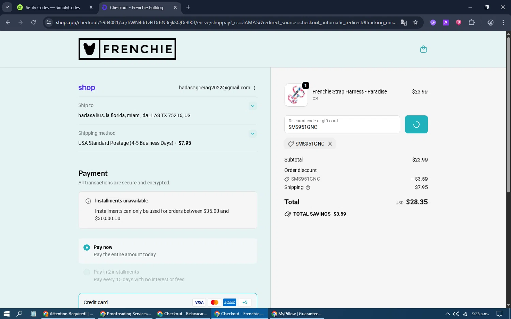The image size is (511, 319).
Task: Show the +5 more card brands
Action: 245,302
